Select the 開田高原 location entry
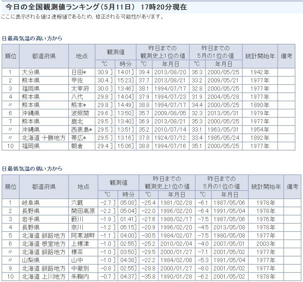Viewport: 303px width, 282px height. click(83, 211)
